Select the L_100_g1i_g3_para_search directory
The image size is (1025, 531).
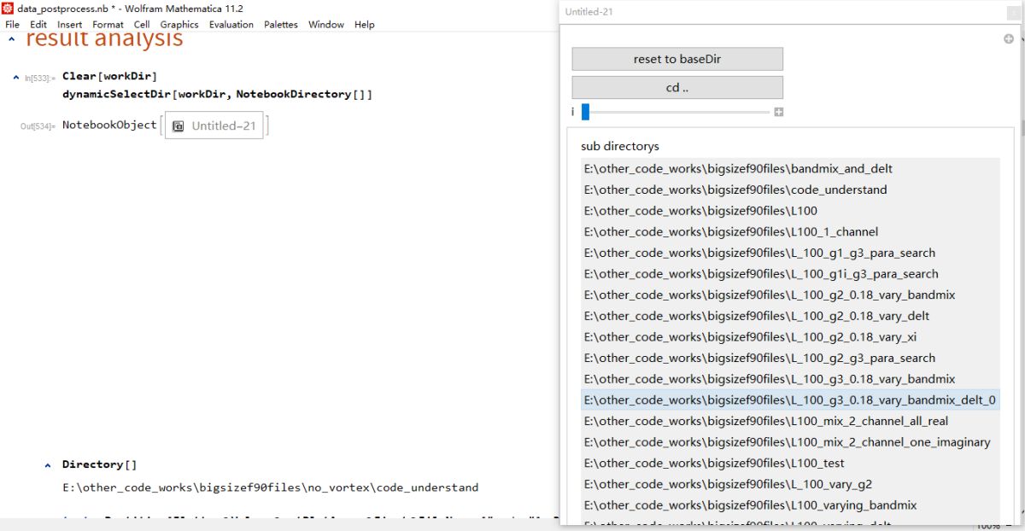[790, 274]
